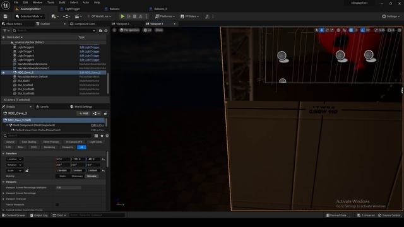Set Mobility to Movable
The image size is (404, 227).
tap(92, 177)
